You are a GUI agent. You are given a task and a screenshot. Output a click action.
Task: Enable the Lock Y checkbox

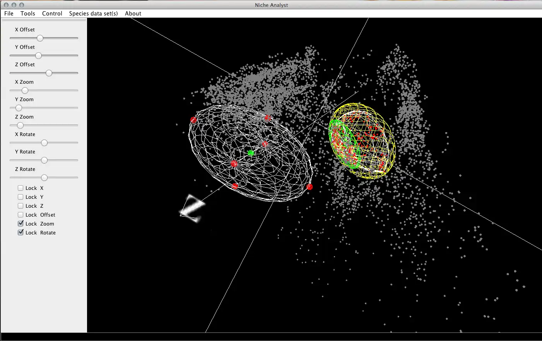click(21, 197)
